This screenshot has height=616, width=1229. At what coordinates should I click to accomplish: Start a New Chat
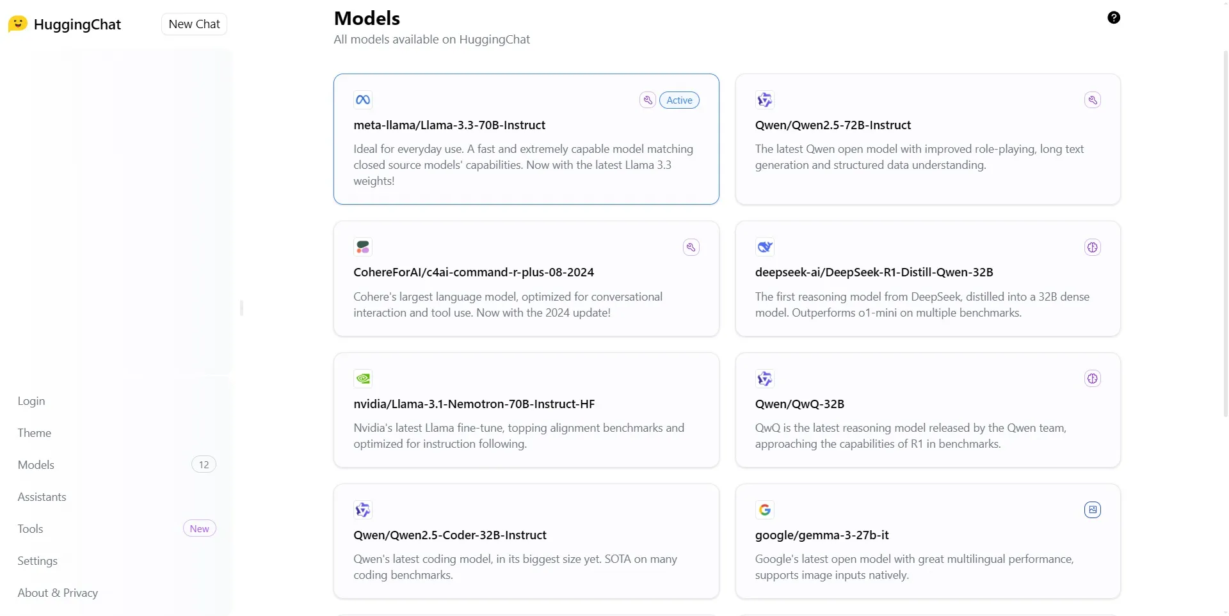coord(194,24)
